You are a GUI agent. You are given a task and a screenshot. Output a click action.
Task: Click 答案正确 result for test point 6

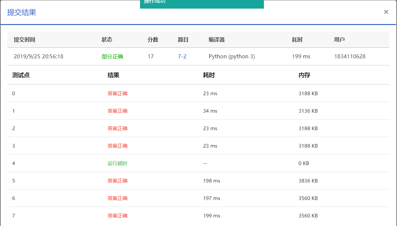(x=118, y=198)
